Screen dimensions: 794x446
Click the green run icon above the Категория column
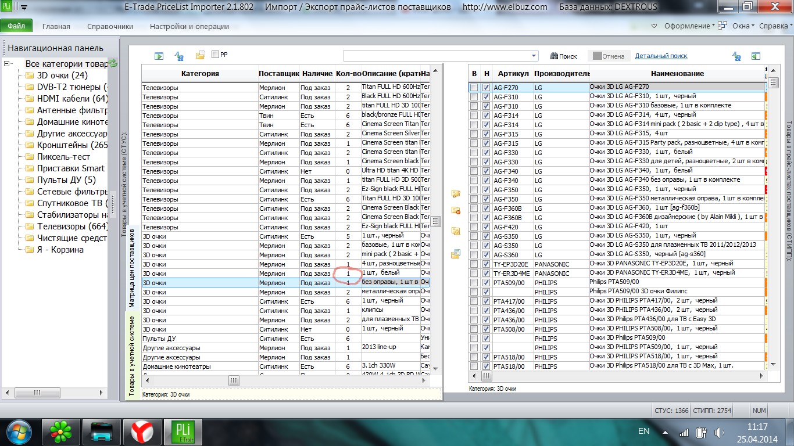point(159,56)
